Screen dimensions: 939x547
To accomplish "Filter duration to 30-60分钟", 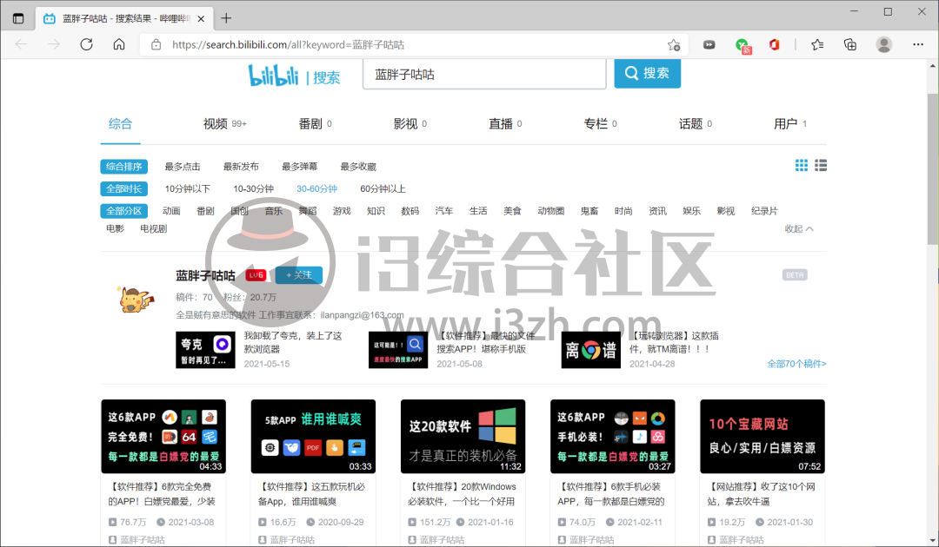I will click(316, 189).
